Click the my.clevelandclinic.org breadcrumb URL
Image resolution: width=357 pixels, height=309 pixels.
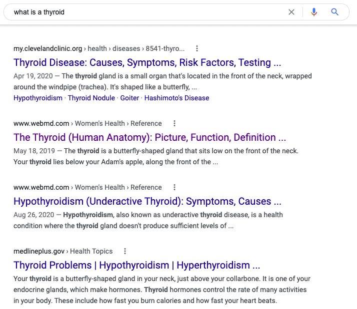pos(99,48)
